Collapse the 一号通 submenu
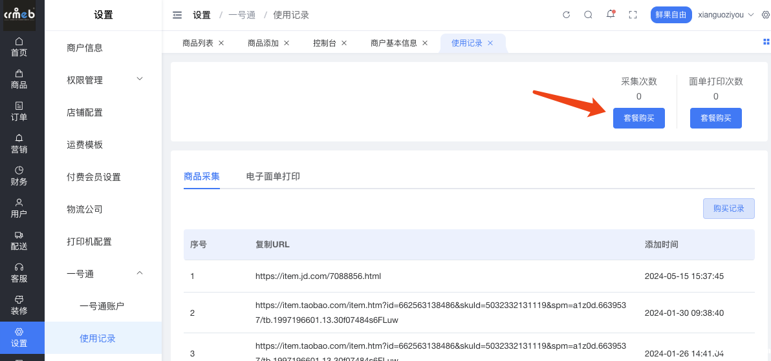The width and height of the screenshot is (771, 361). (x=103, y=274)
